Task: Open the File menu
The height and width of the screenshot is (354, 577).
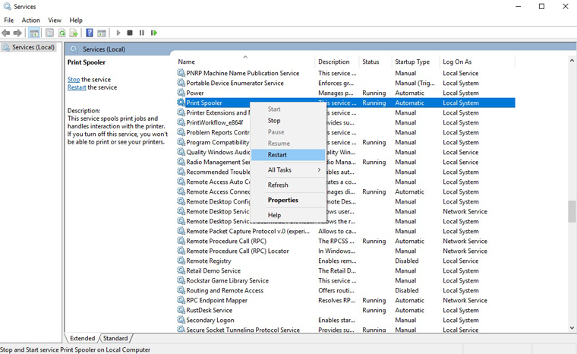Action: 9,21
